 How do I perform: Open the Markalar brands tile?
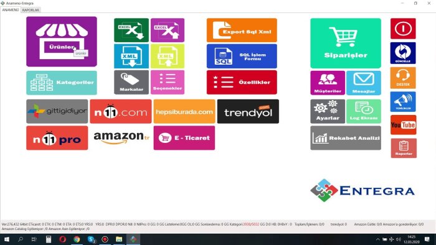pyautogui.click(x=131, y=83)
